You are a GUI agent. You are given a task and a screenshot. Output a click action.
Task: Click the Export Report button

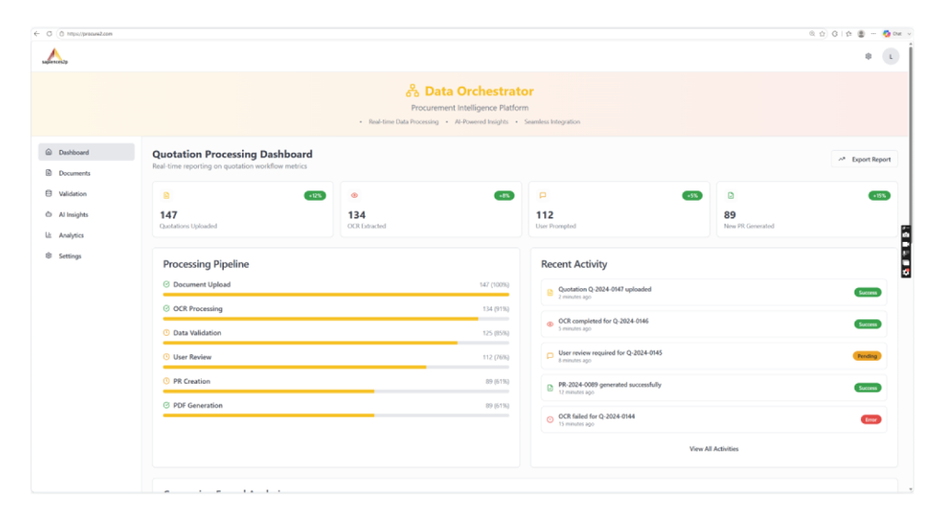[864, 159]
